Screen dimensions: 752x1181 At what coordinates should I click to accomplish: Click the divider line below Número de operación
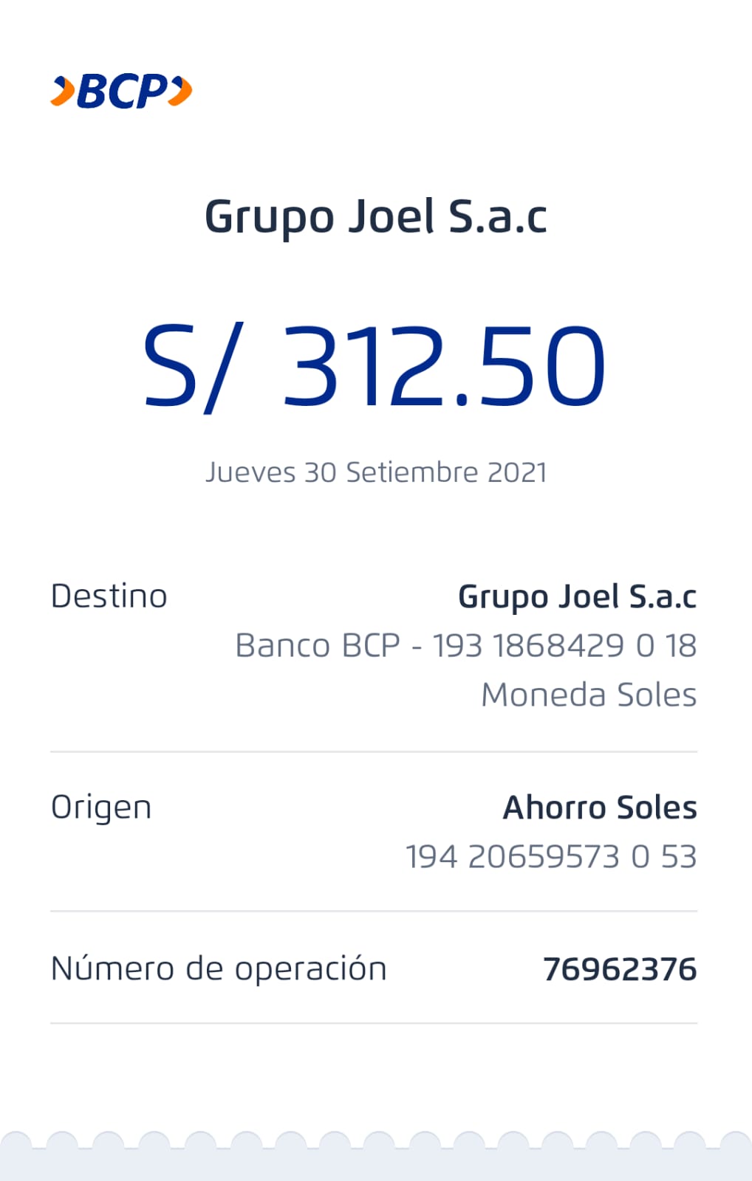pos(374,1023)
